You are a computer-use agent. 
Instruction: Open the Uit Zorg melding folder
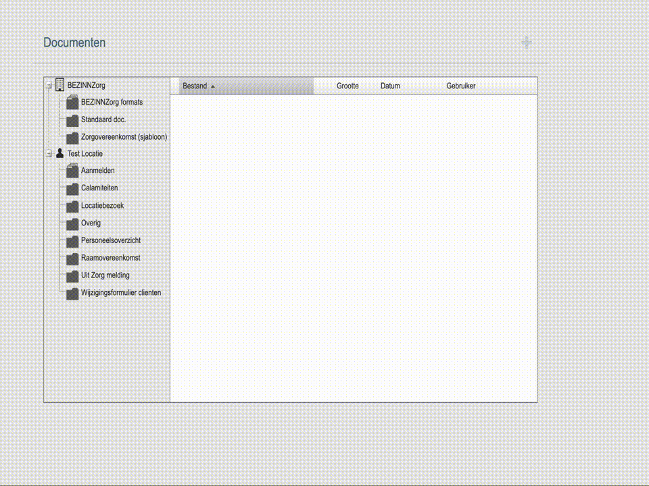pos(105,275)
